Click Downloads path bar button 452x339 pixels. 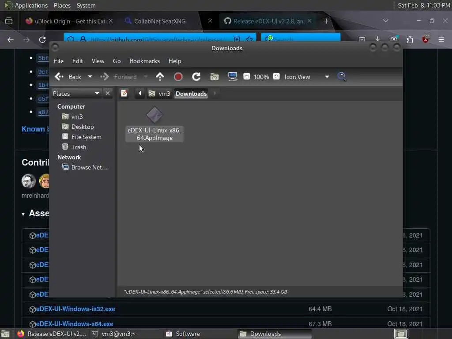pyautogui.click(x=191, y=94)
